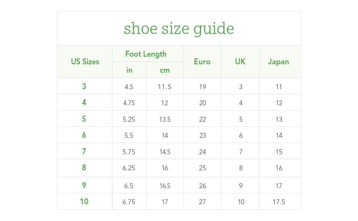Select the 6.25 inch cell
This screenshot has height=221, width=358.
(x=129, y=168)
